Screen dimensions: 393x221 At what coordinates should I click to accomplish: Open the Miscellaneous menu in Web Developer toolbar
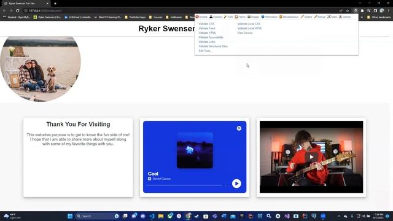click(289, 17)
